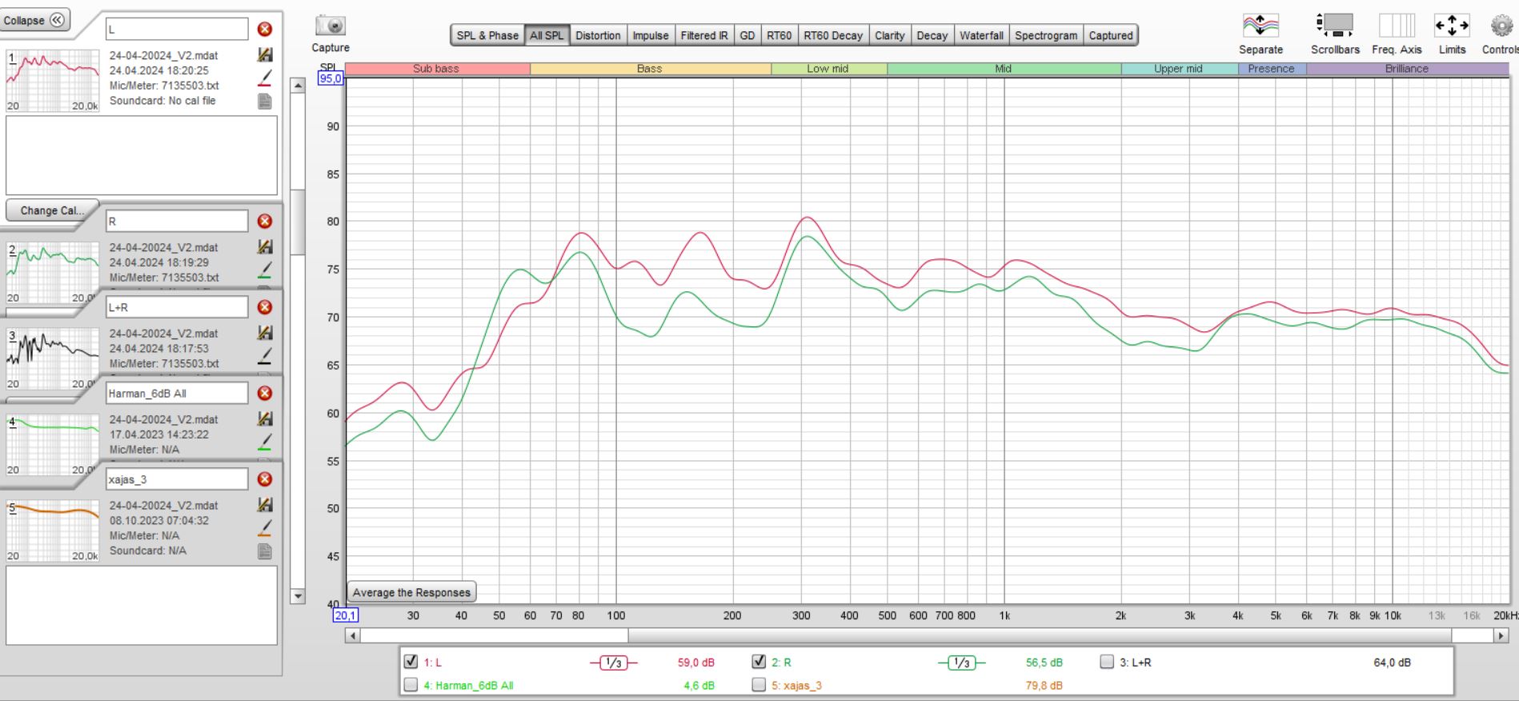The height and width of the screenshot is (701, 1519).
Task: Enable the 5: xajas_3 trace checkbox
Action: point(759,685)
